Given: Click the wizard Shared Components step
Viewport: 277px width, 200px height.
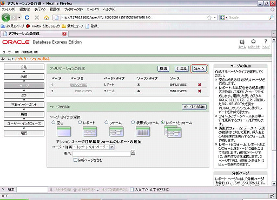Looking at the screenshot, I should click(24, 105).
